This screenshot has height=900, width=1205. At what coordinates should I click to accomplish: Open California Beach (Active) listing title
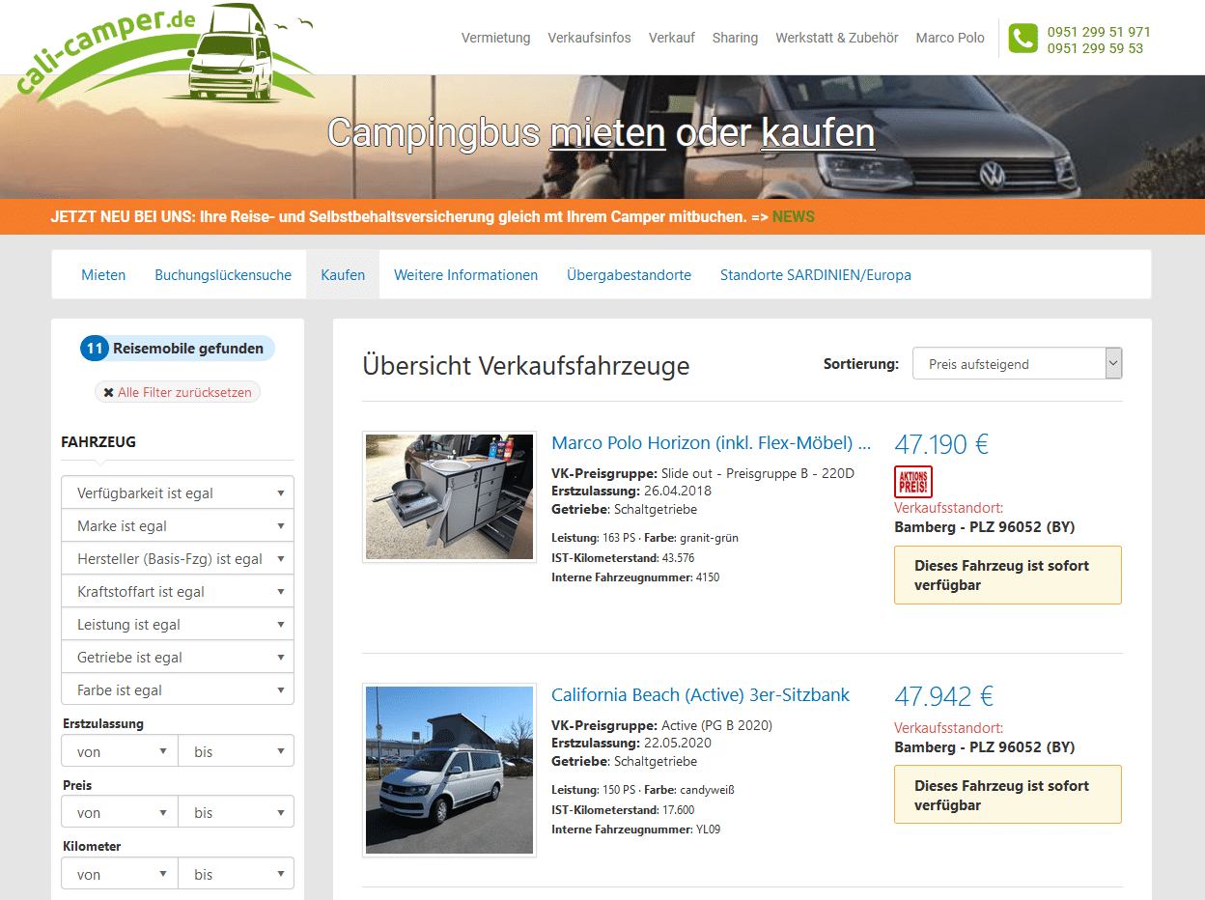point(701,695)
